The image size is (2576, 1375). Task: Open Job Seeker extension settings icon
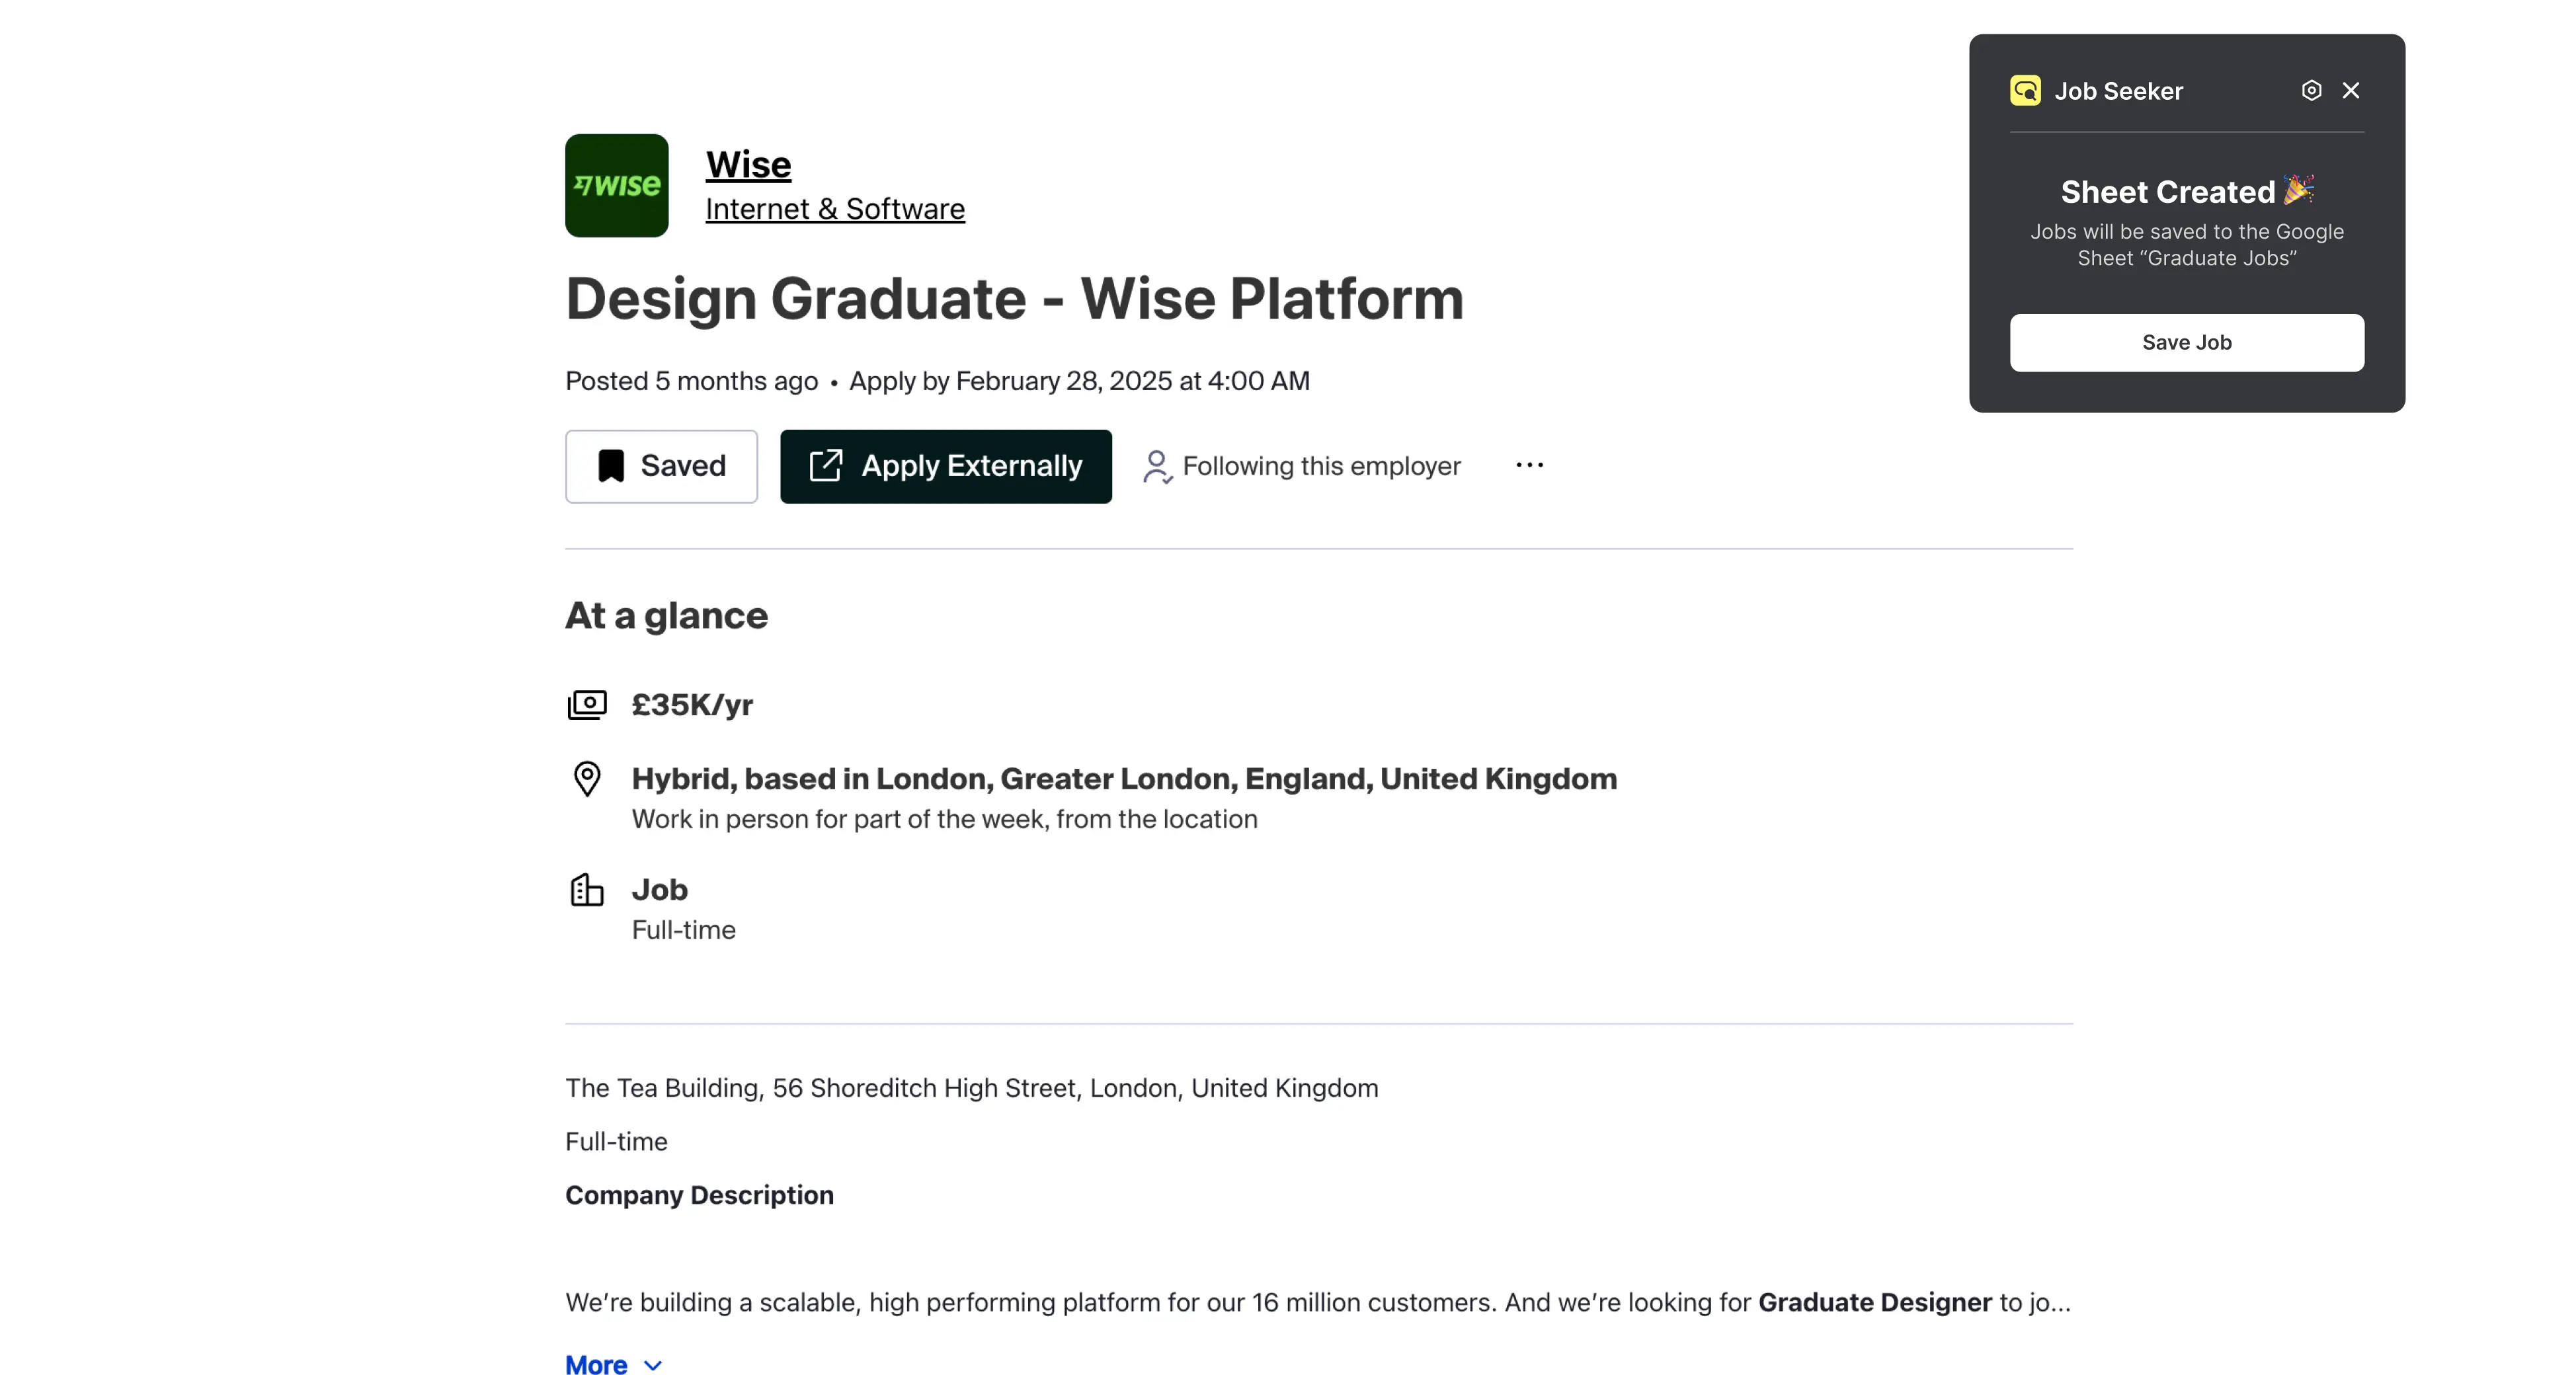coord(2310,90)
